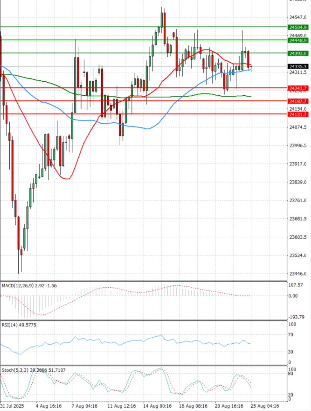Select the 23996.5 price axis value
This screenshot has width=311, height=411.
coord(298,146)
